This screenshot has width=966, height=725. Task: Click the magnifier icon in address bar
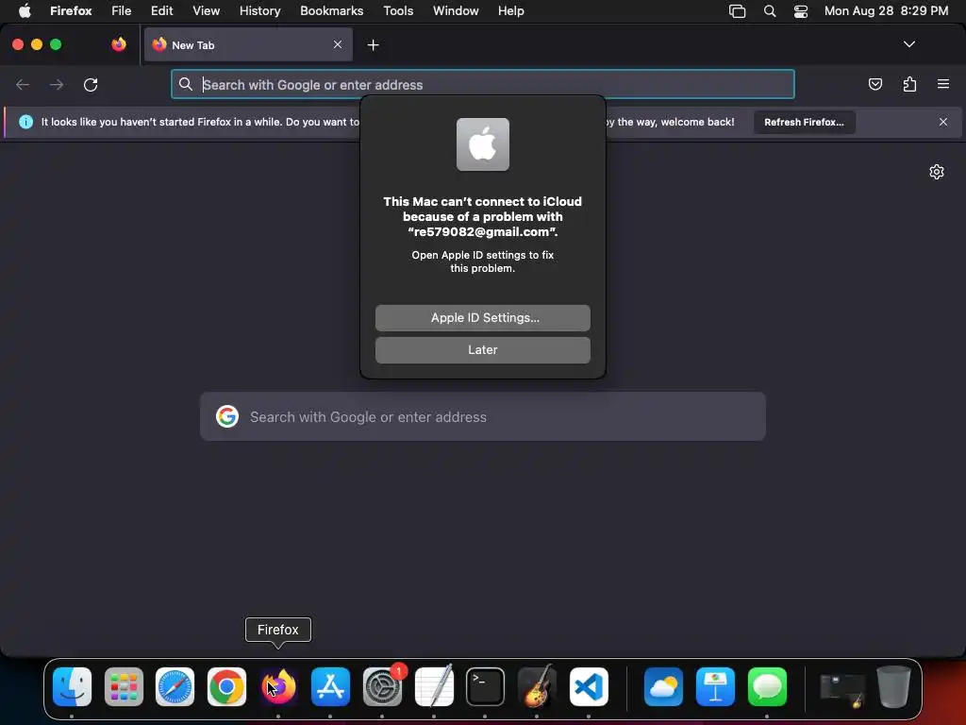pos(186,84)
